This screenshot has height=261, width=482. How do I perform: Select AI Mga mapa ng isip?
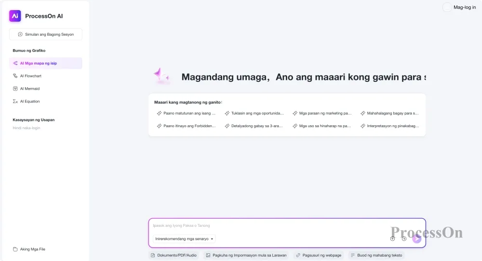pyautogui.click(x=46, y=63)
